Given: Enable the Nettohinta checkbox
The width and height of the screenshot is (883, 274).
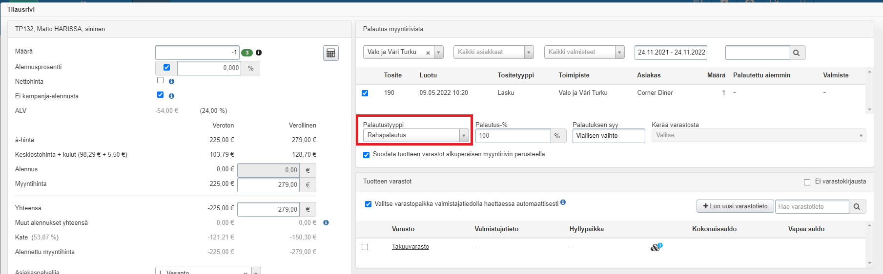Looking at the screenshot, I should [x=160, y=80].
